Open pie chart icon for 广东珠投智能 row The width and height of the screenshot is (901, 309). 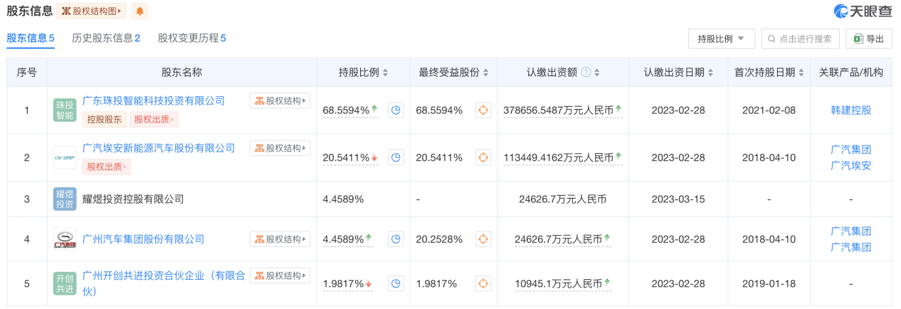[396, 110]
